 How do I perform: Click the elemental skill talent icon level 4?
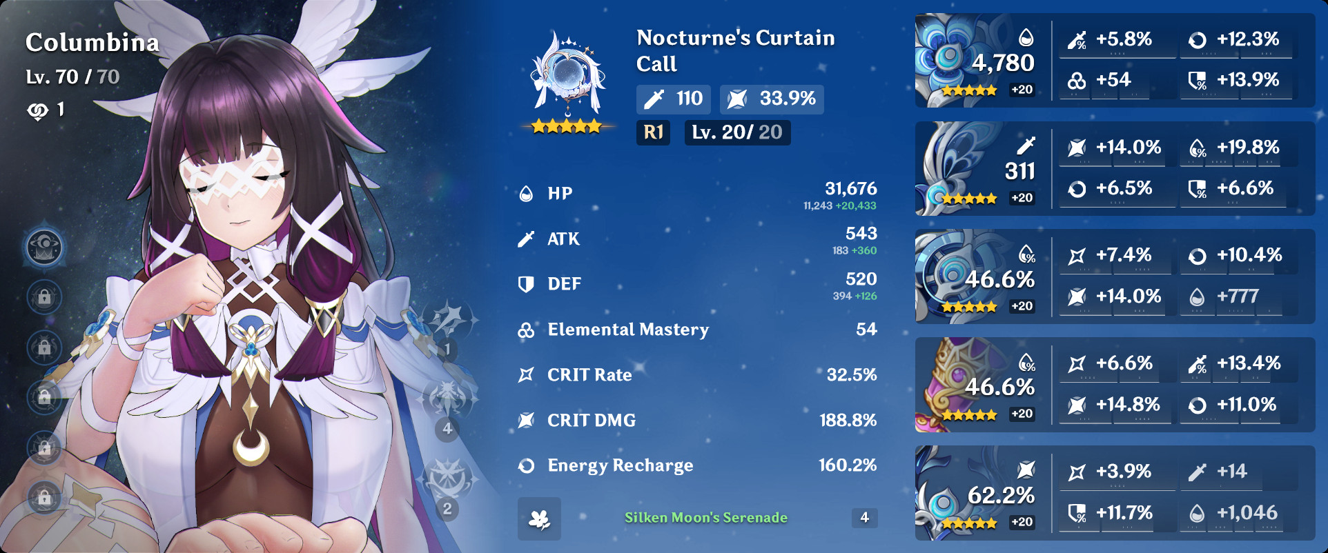[449, 401]
